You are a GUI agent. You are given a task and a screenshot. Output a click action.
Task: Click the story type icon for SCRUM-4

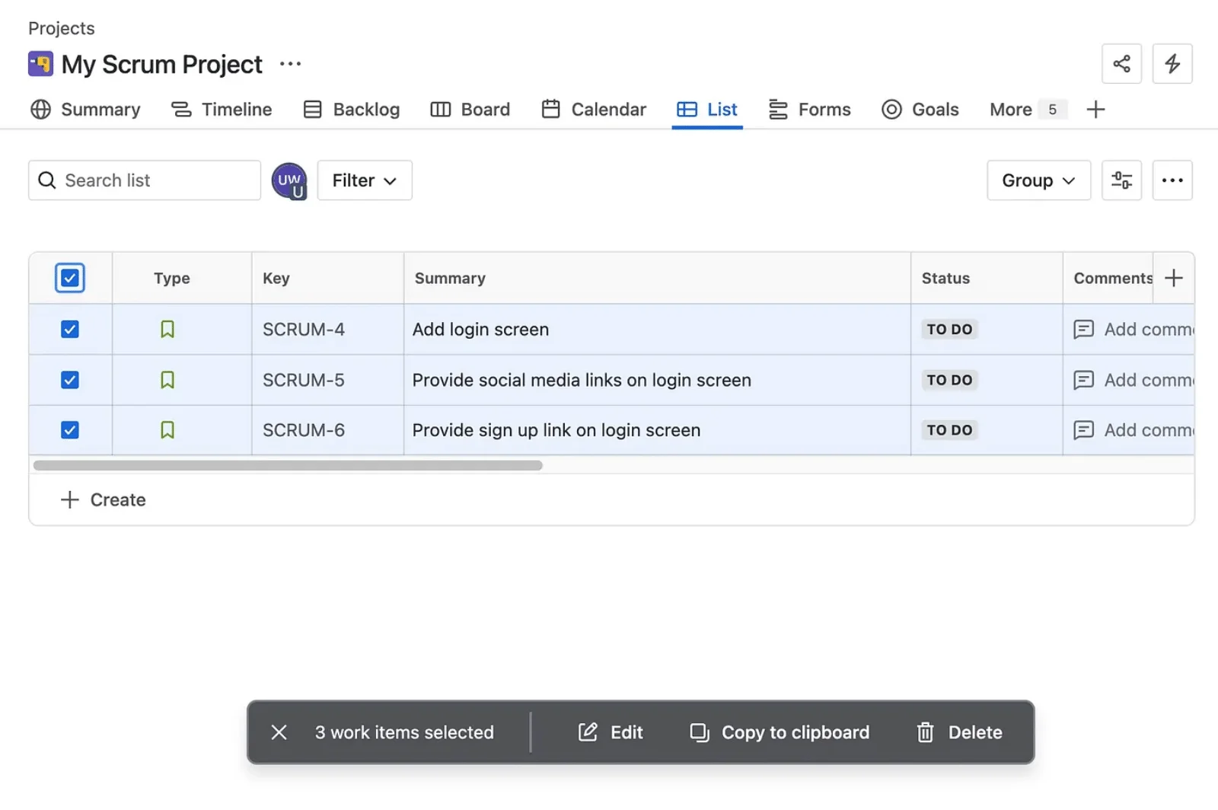pos(167,330)
